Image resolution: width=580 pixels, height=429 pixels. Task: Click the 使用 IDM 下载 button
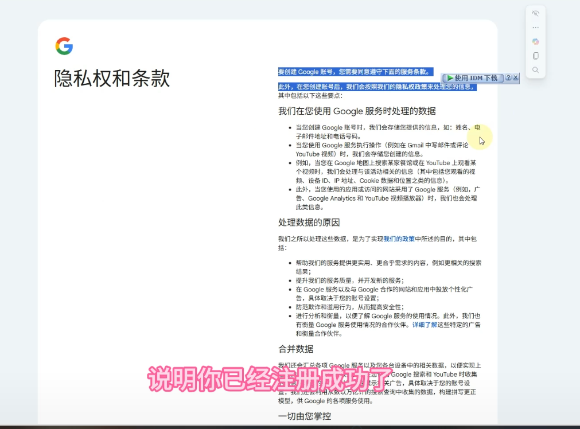pyautogui.click(x=472, y=78)
